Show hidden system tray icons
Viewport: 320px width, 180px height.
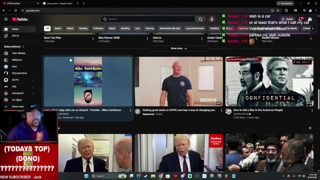(283, 176)
